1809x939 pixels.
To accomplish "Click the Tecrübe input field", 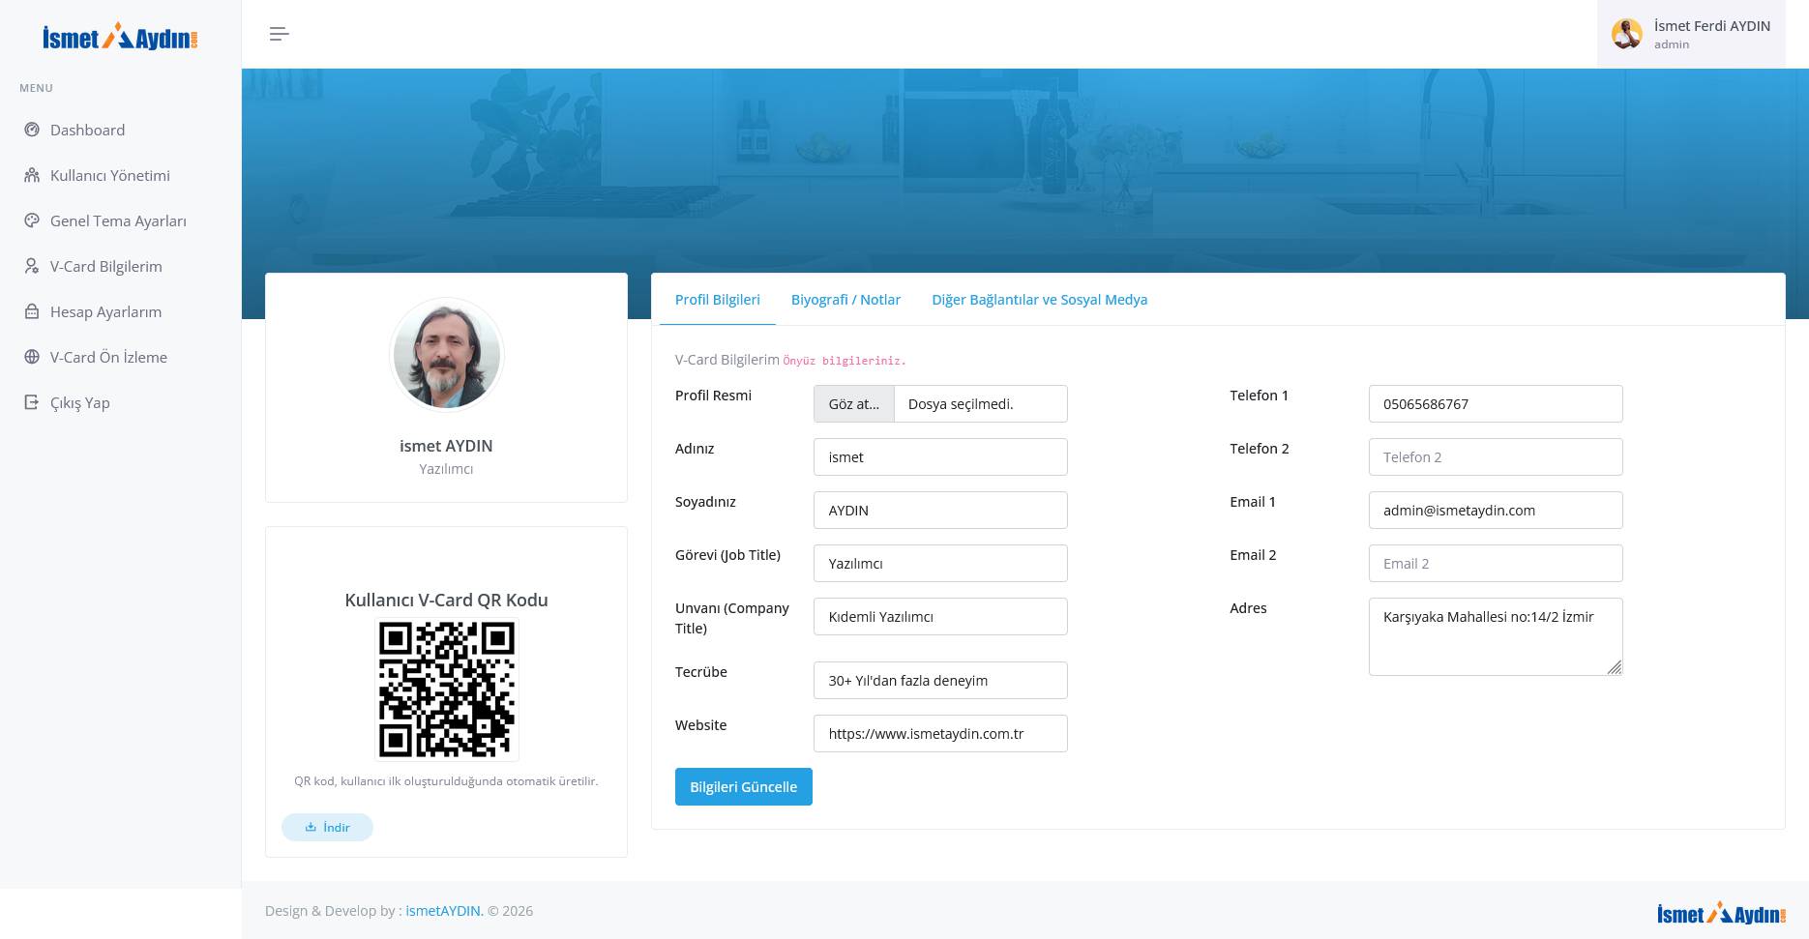I will click(x=940, y=680).
